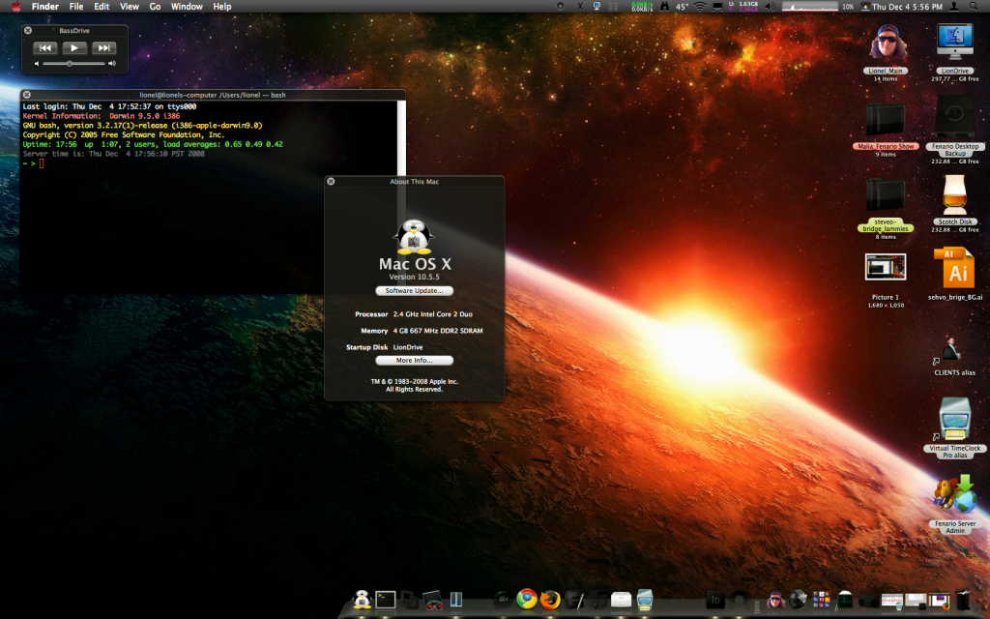Click the Kernel Information line in Terminal

[x=101, y=116]
